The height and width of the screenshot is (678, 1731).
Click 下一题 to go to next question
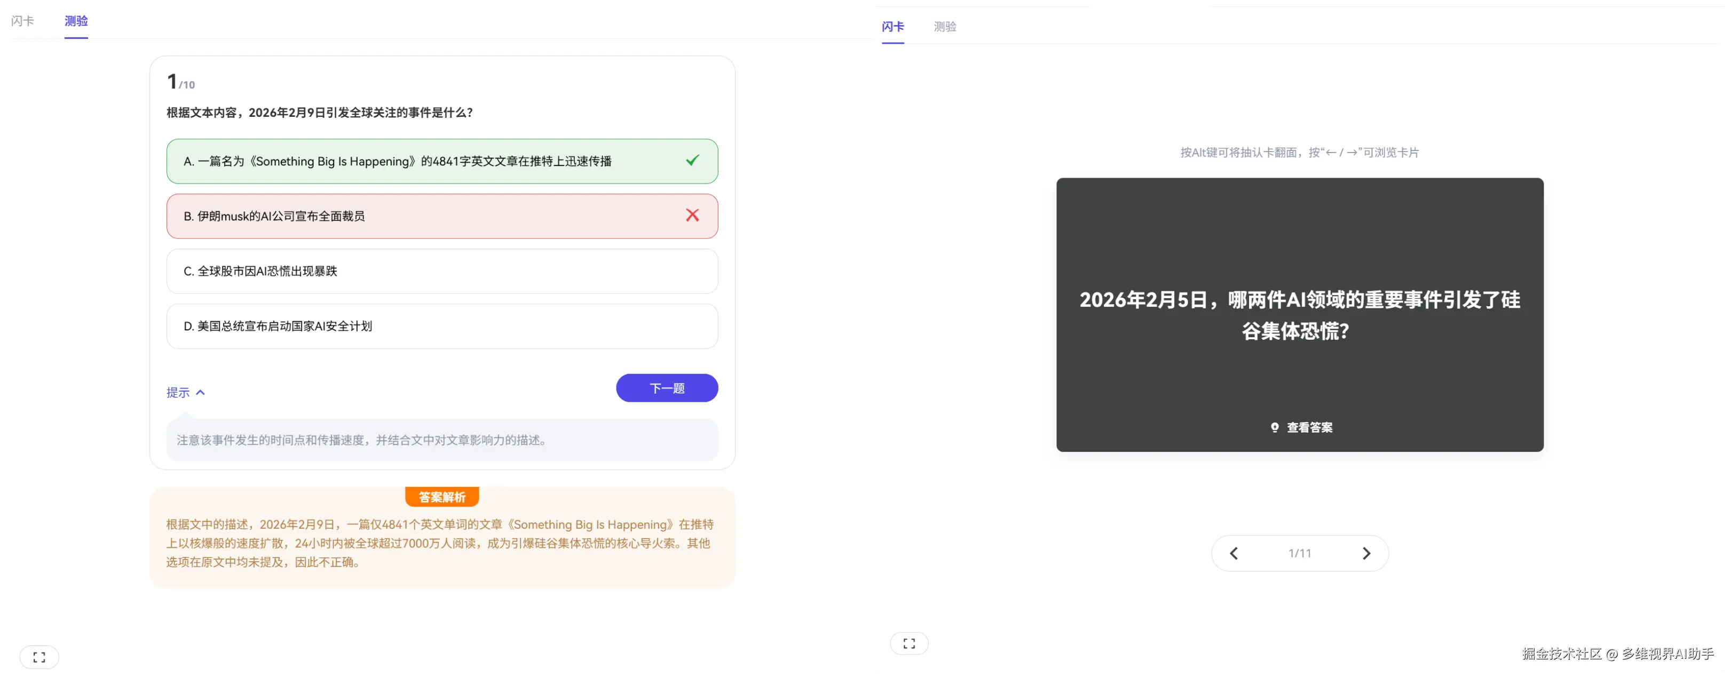pyautogui.click(x=666, y=388)
